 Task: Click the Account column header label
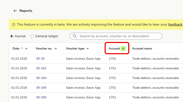[x=114, y=49]
